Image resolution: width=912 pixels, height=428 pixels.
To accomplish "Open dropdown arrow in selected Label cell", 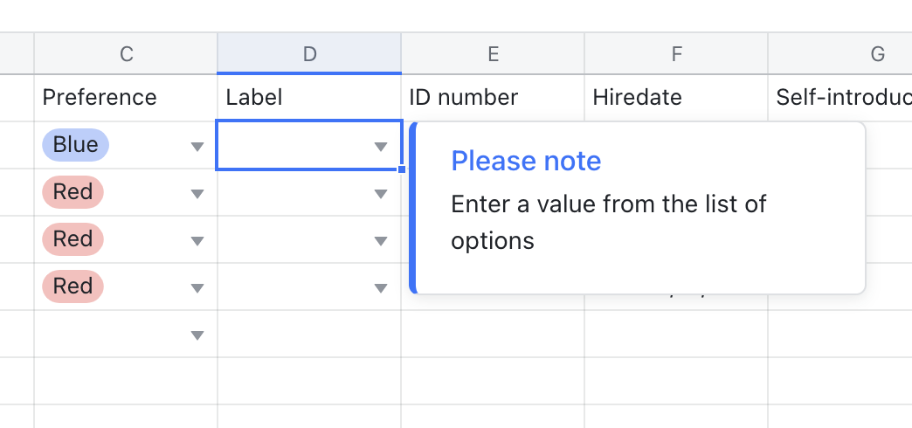I will pyautogui.click(x=381, y=147).
